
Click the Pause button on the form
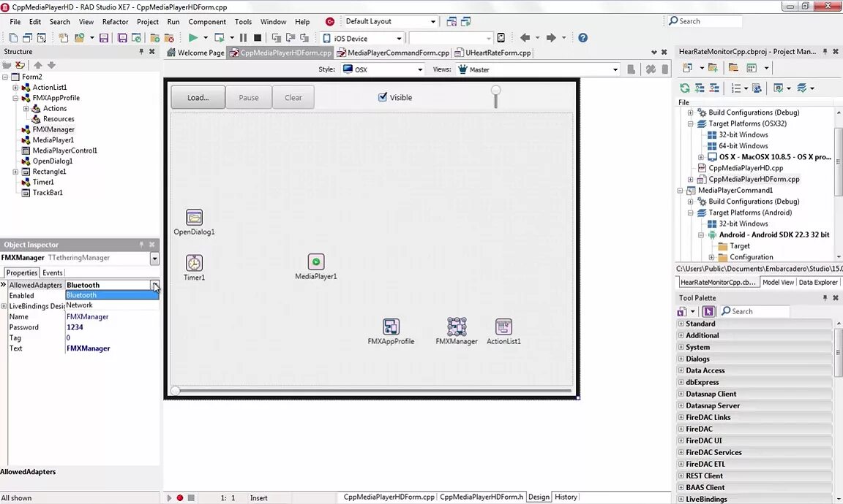248,97
